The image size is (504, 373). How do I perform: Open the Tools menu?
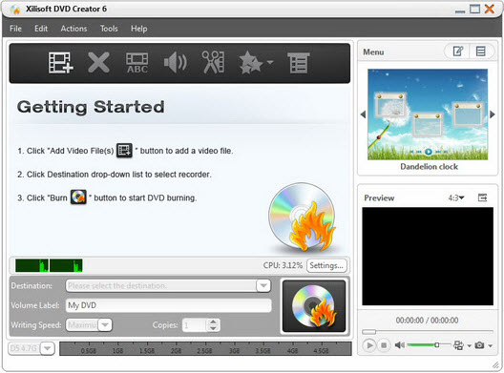[x=109, y=29]
